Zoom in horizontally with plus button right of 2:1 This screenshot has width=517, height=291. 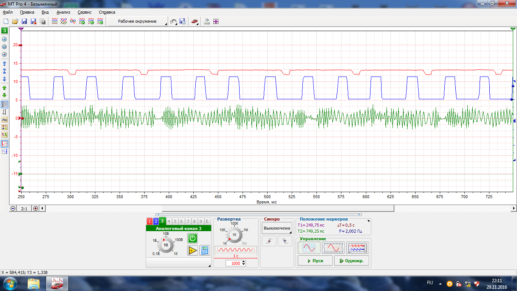[36, 208]
